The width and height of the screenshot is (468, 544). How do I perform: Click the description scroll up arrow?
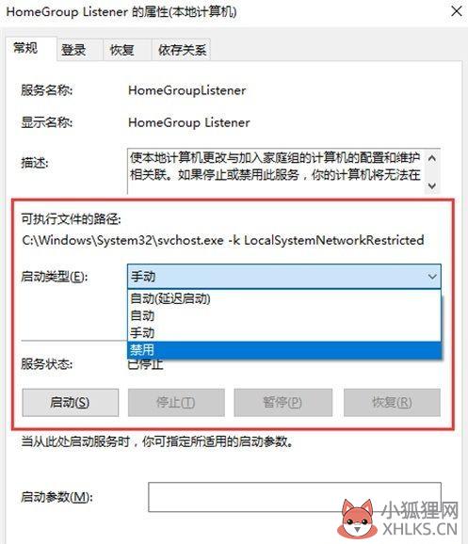click(x=432, y=158)
